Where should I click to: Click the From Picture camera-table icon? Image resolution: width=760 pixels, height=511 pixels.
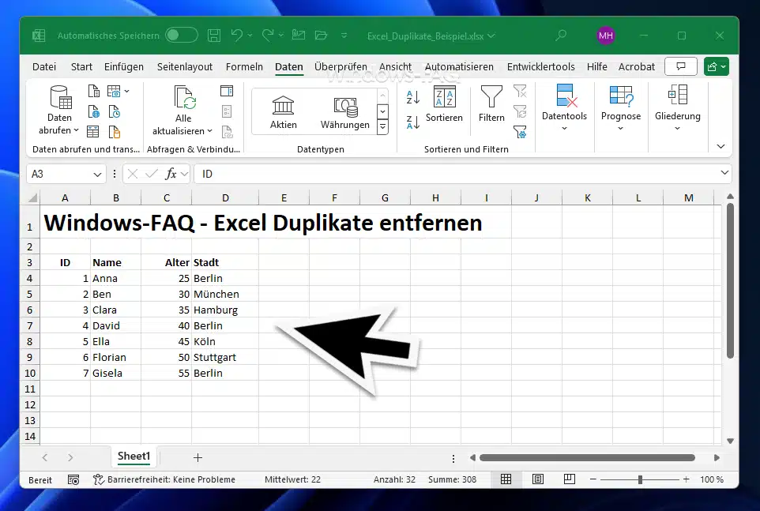coord(114,91)
